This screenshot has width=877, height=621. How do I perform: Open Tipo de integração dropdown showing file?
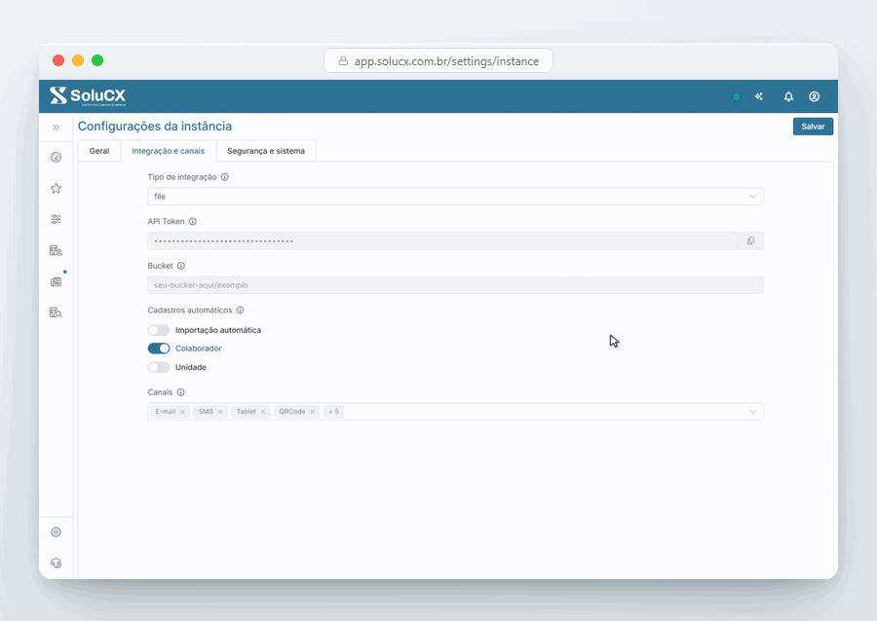point(455,197)
